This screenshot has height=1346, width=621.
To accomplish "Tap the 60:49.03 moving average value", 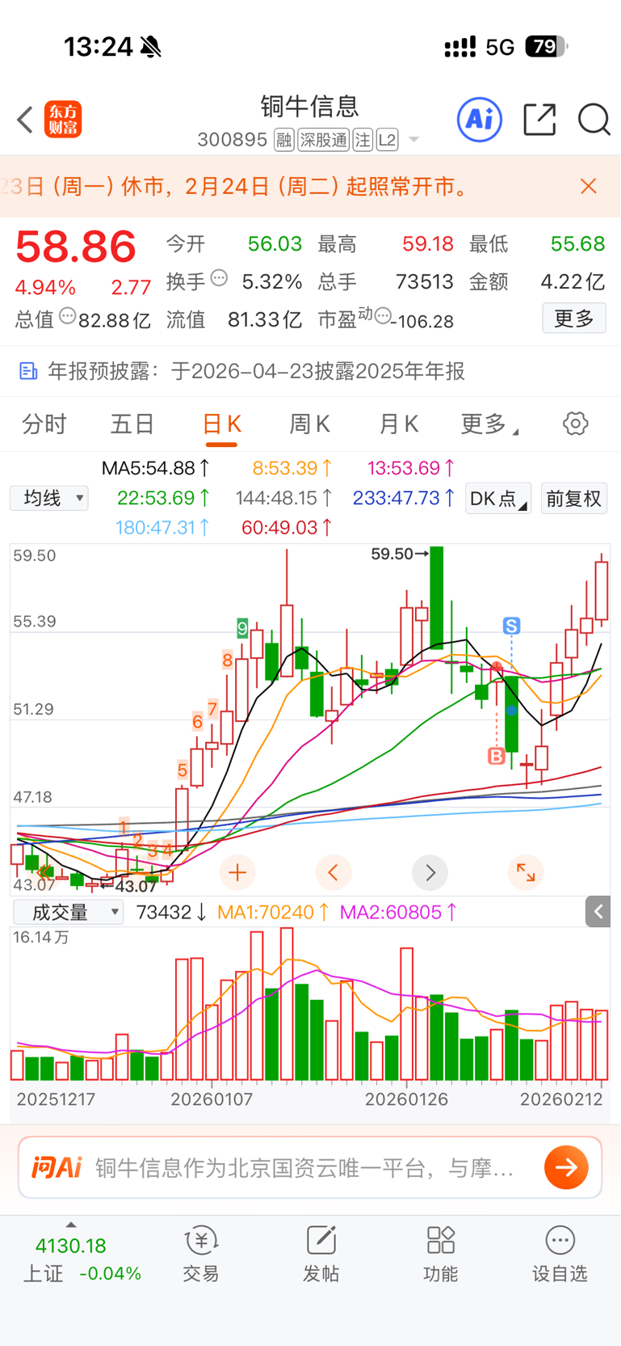I will [287, 528].
